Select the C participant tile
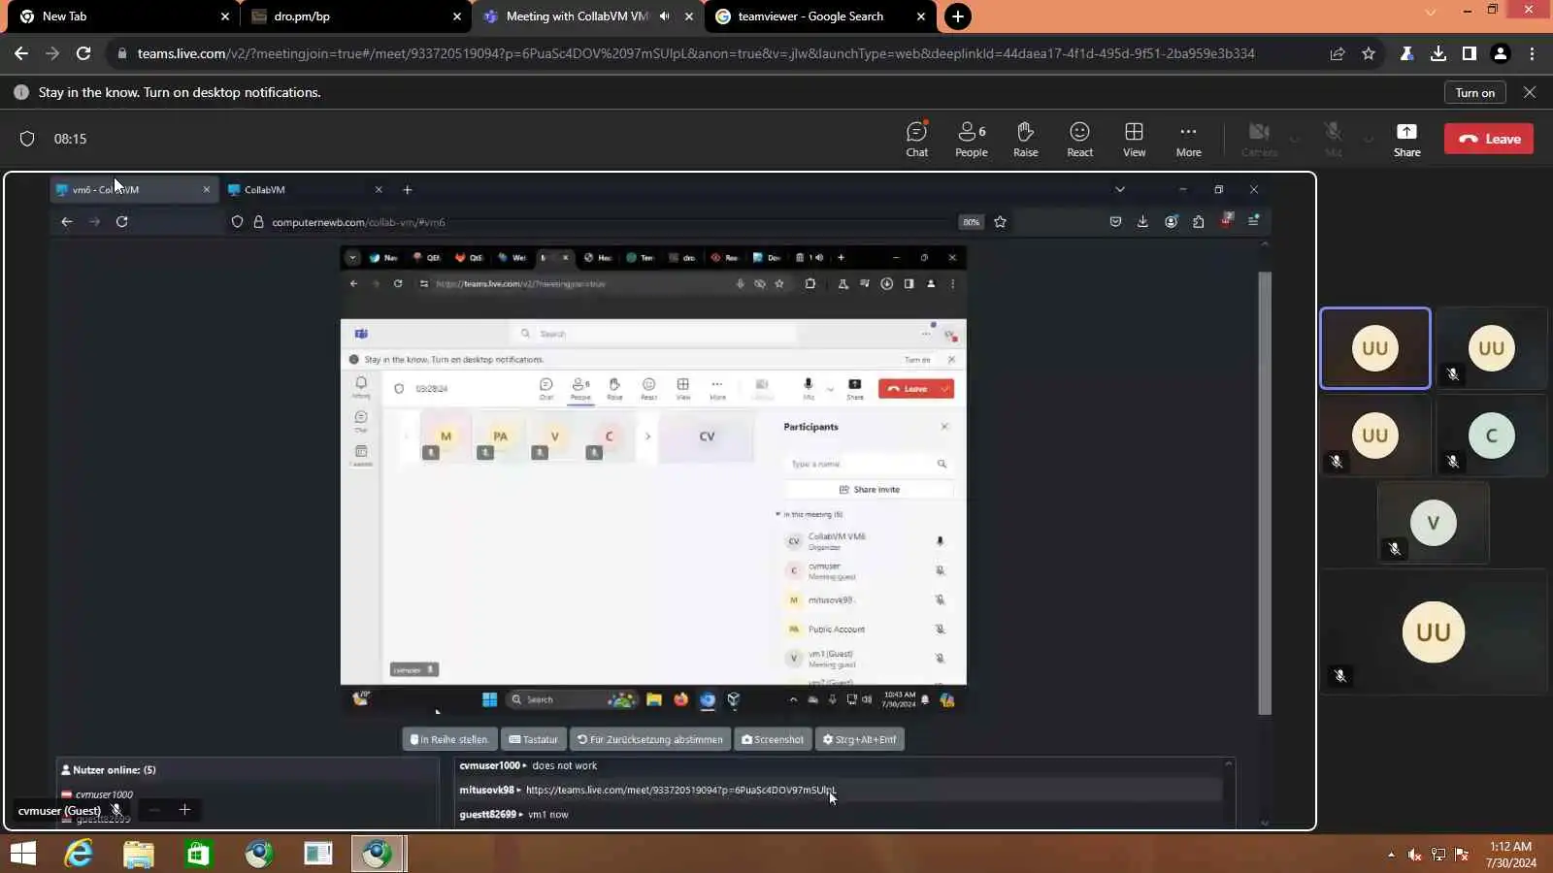The image size is (1553, 873). click(x=1492, y=436)
